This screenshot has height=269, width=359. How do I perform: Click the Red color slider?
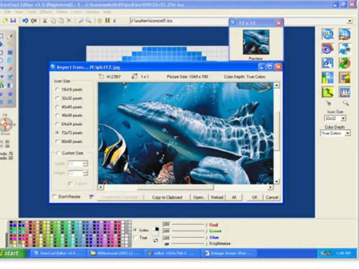(188, 225)
